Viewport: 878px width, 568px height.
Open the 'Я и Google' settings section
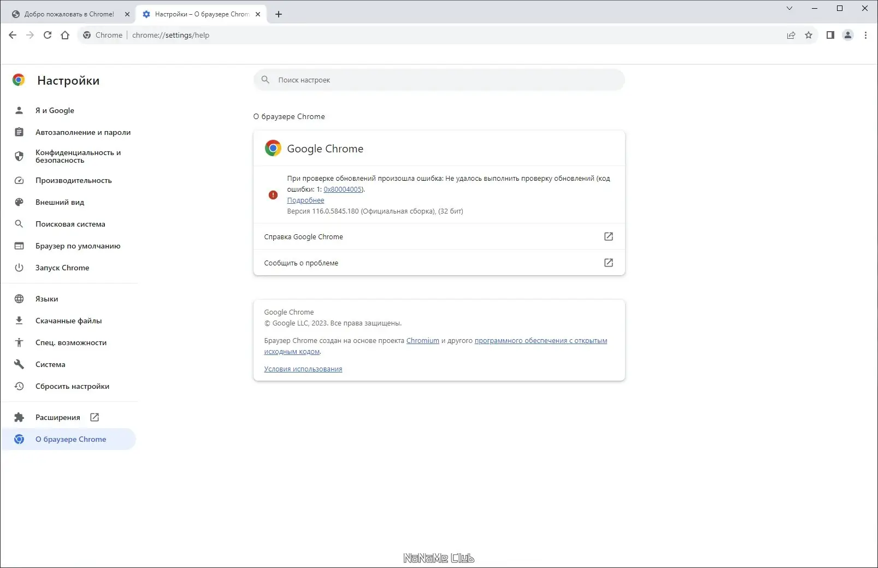69,110
